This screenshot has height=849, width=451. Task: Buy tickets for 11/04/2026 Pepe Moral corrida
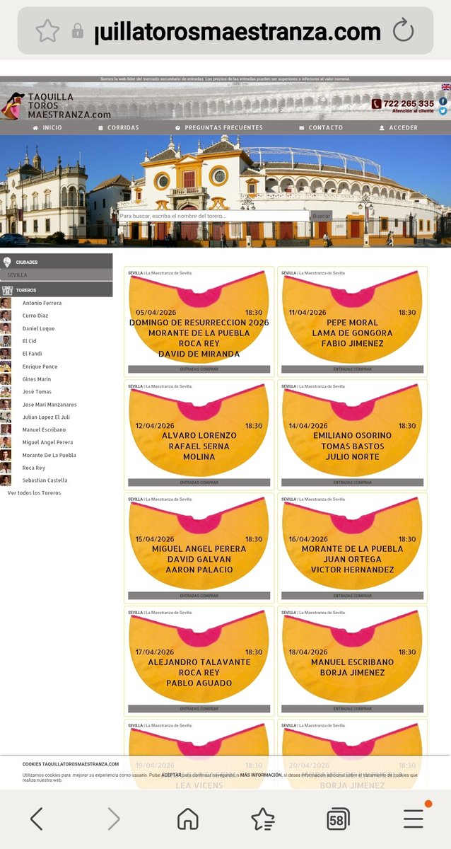[x=353, y=369]
